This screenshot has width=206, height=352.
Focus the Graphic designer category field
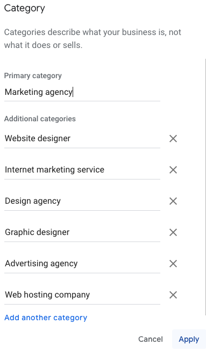(x=82, y=232)
